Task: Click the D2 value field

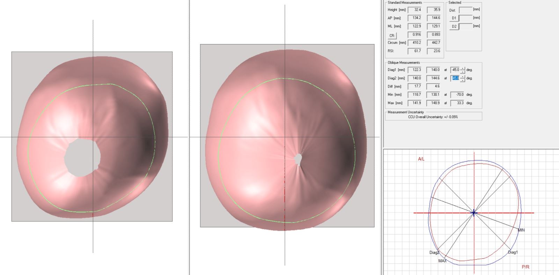Action: point(466,27)
